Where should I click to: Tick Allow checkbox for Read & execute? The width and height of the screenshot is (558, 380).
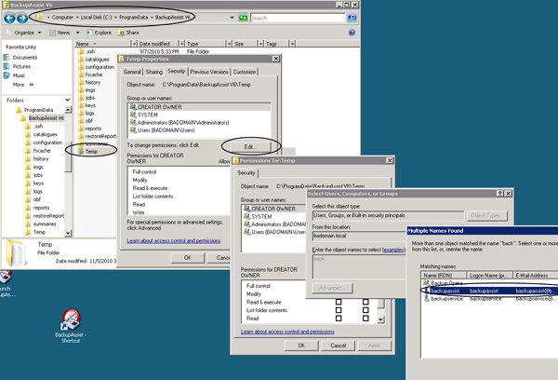pyautogui.click(x=339, y=302)
